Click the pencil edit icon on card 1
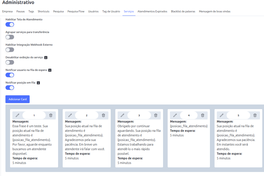The height and width of the screenshot is (176, 264). click(17, 115)
